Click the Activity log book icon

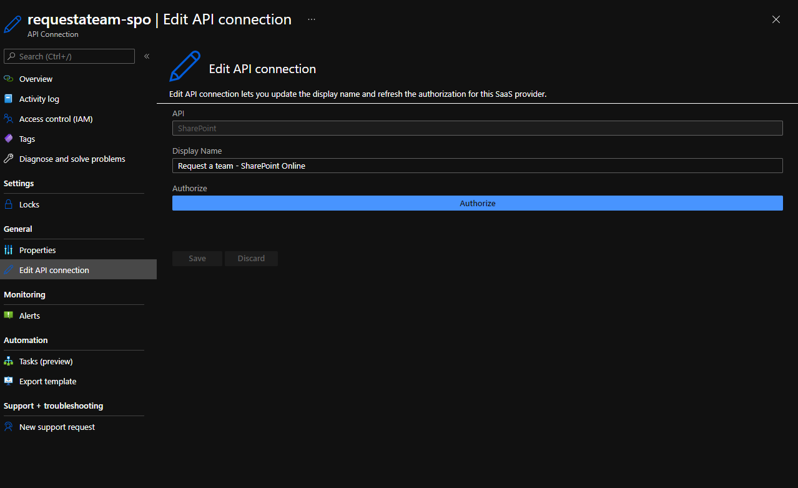(x=8, y=99)
